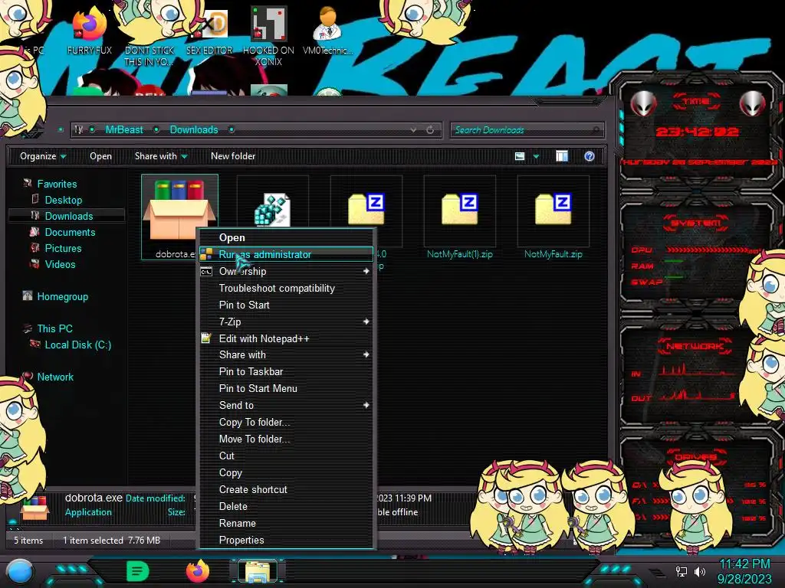Click Downloads in the address breadcrumb
The height and width of the screenshot is (588, 785).
coord(194,130)
